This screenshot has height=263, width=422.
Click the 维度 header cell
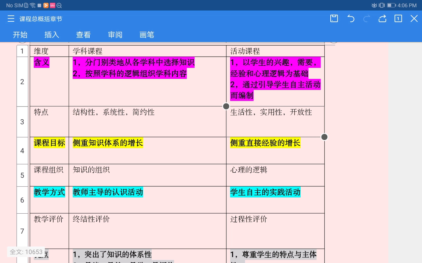(x=41, y=51)
